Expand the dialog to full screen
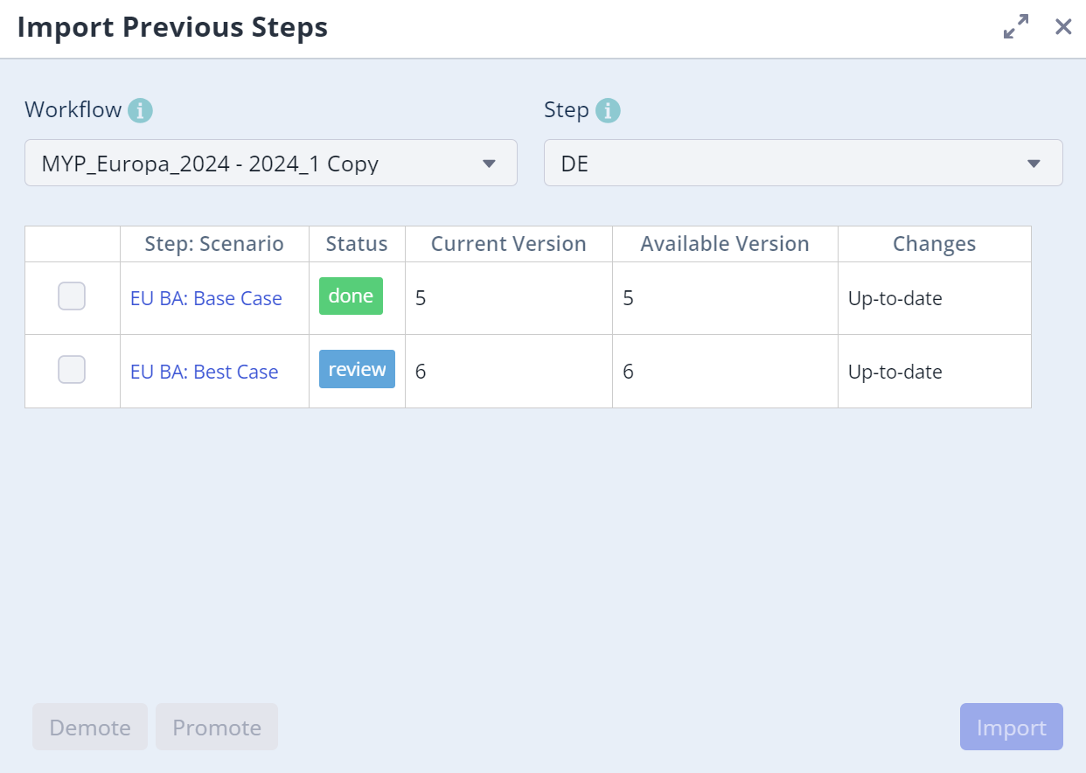 click(x=1015, y=27)
